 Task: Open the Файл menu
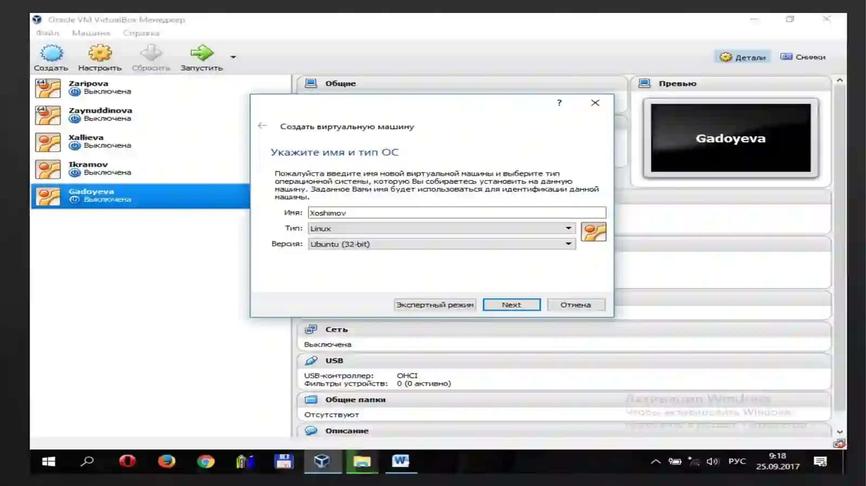[48, 33]
